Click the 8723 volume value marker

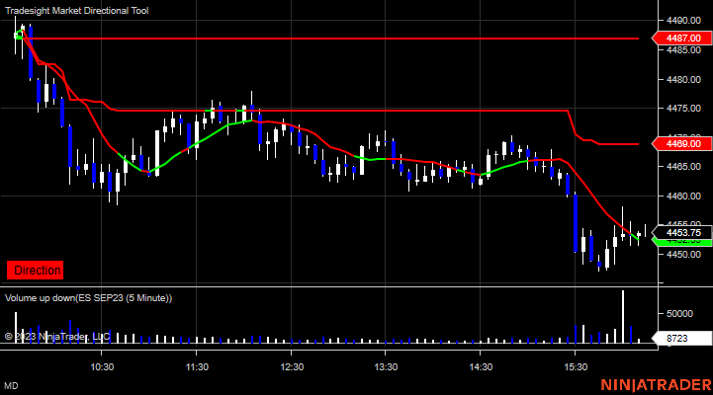tap(682, 339)
